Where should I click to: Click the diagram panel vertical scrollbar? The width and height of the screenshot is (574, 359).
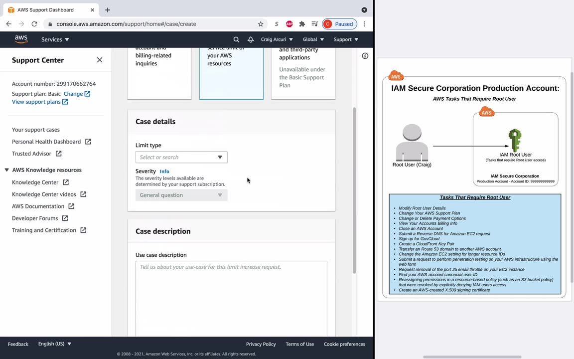point(572,178)
